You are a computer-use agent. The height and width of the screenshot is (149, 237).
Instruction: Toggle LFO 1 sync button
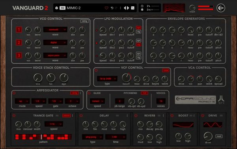point(139,28)
